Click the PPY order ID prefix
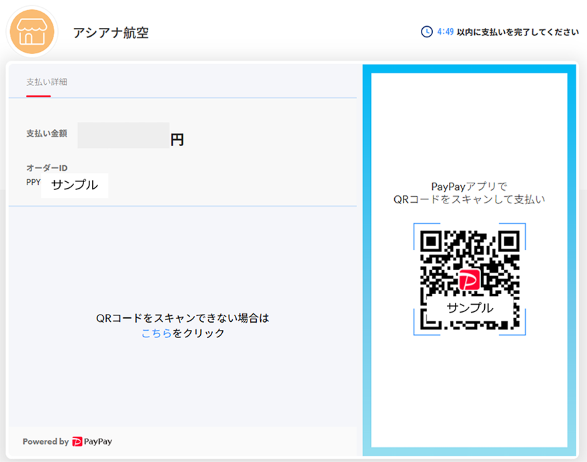The image size is (587, 462). (33, 182)
